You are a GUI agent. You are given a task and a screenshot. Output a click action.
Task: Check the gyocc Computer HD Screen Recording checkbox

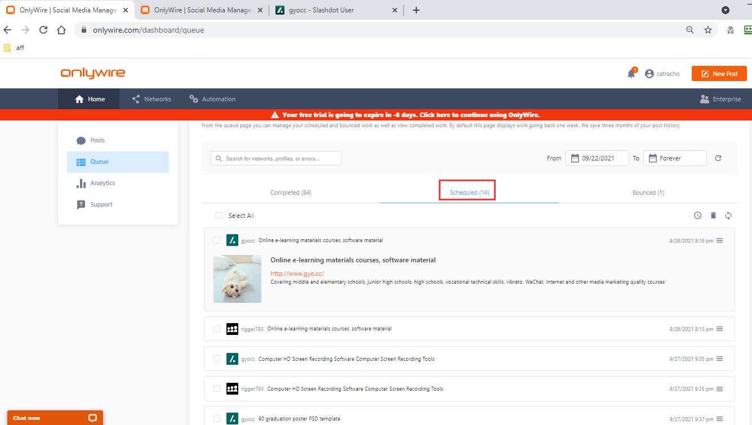click(x=217, y=359)
